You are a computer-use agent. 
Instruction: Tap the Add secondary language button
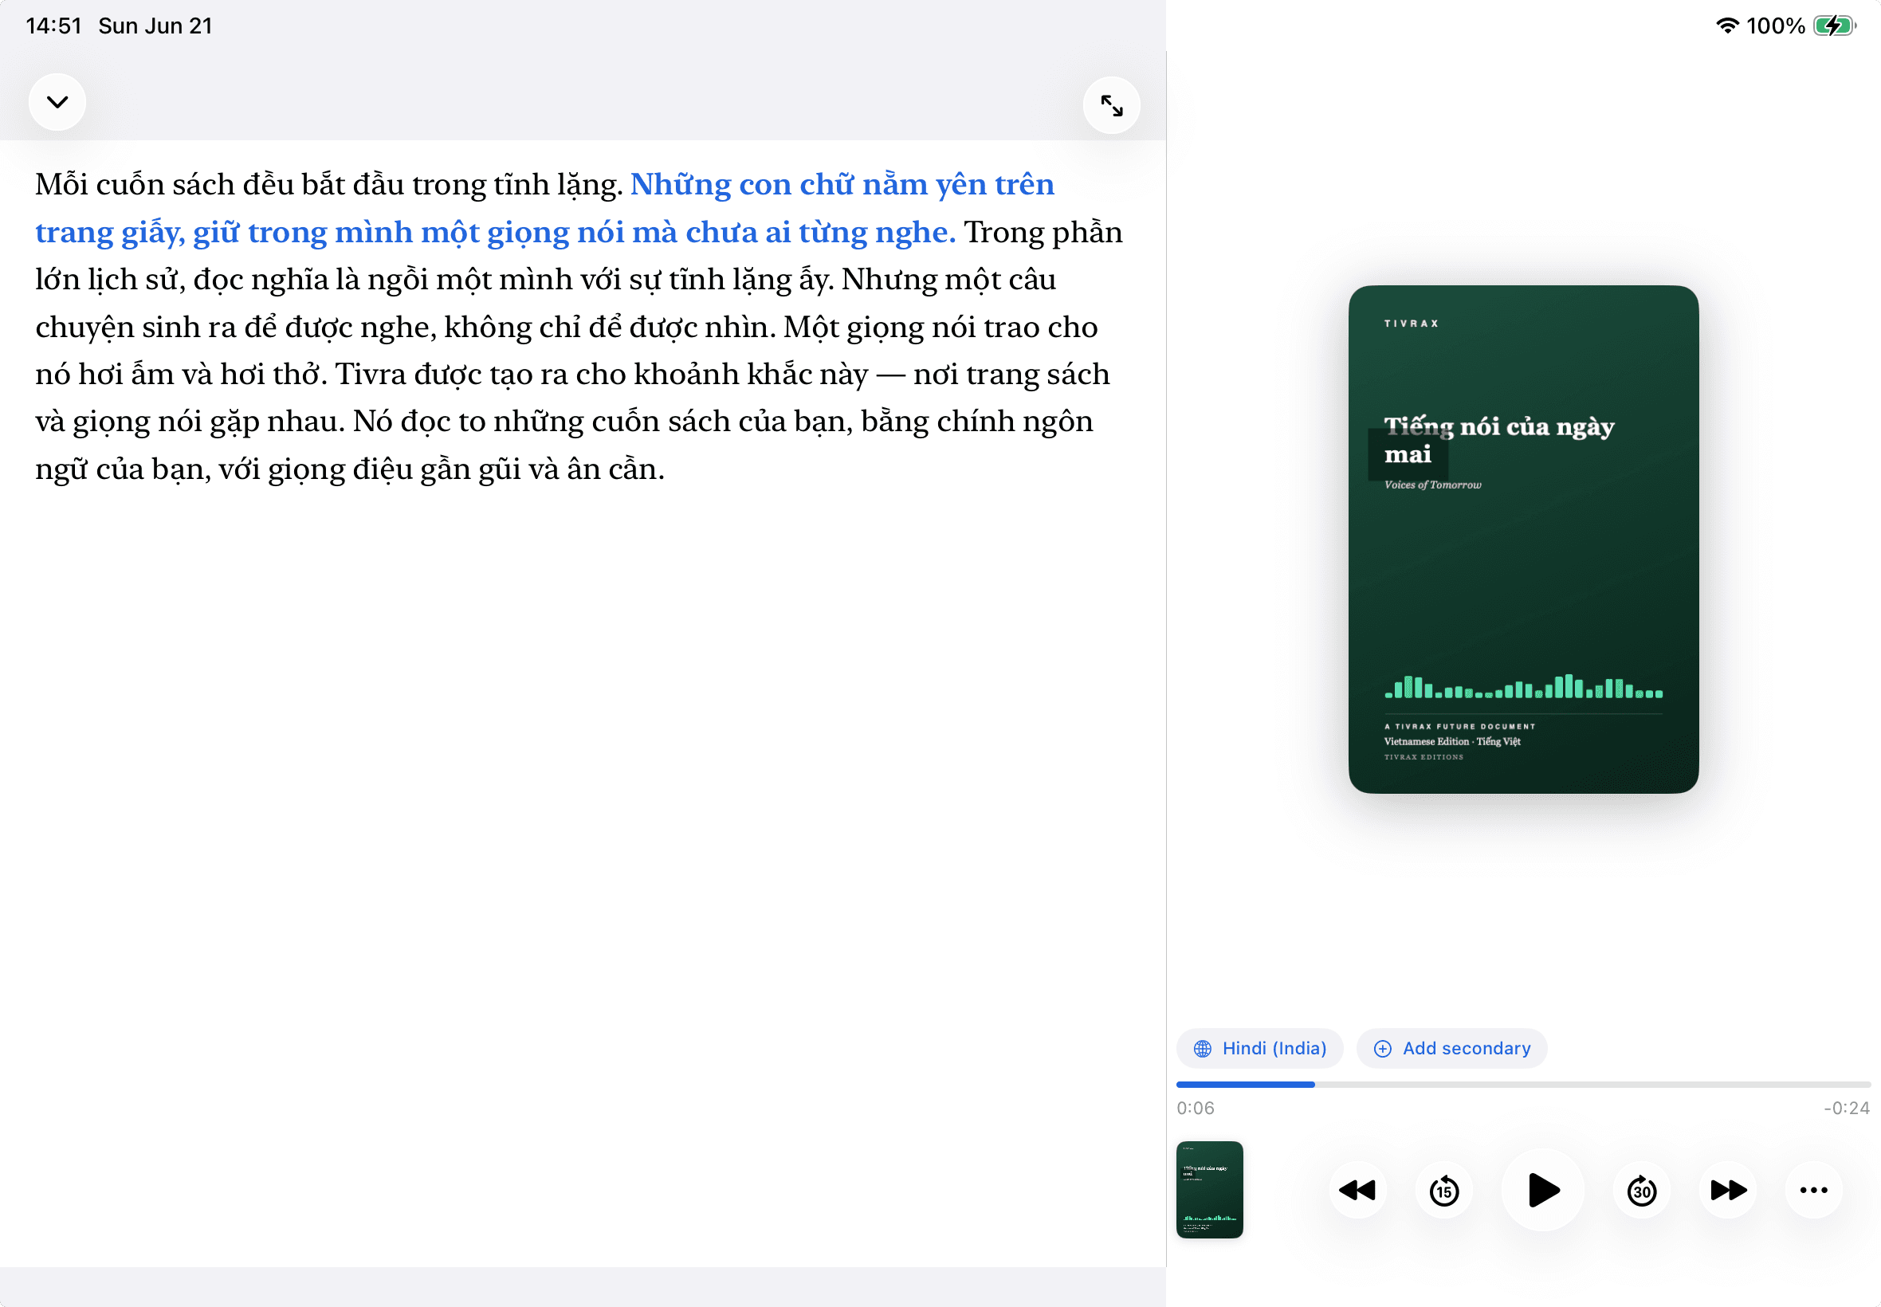click(x=1451, y=1048)
